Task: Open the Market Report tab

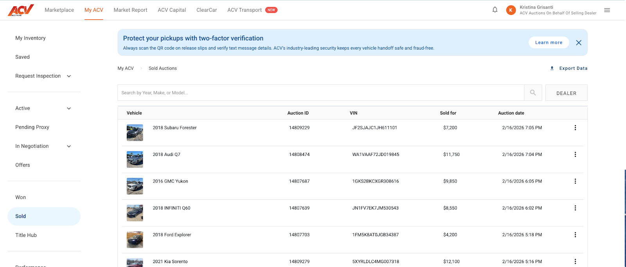Action: coord(131,10)
